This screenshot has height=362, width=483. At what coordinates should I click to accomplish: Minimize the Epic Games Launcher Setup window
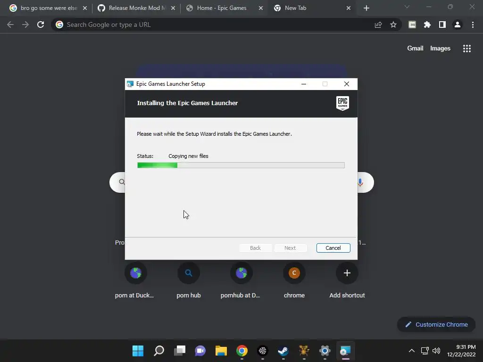tap(303, 84)
